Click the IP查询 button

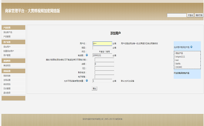[190, 15]
